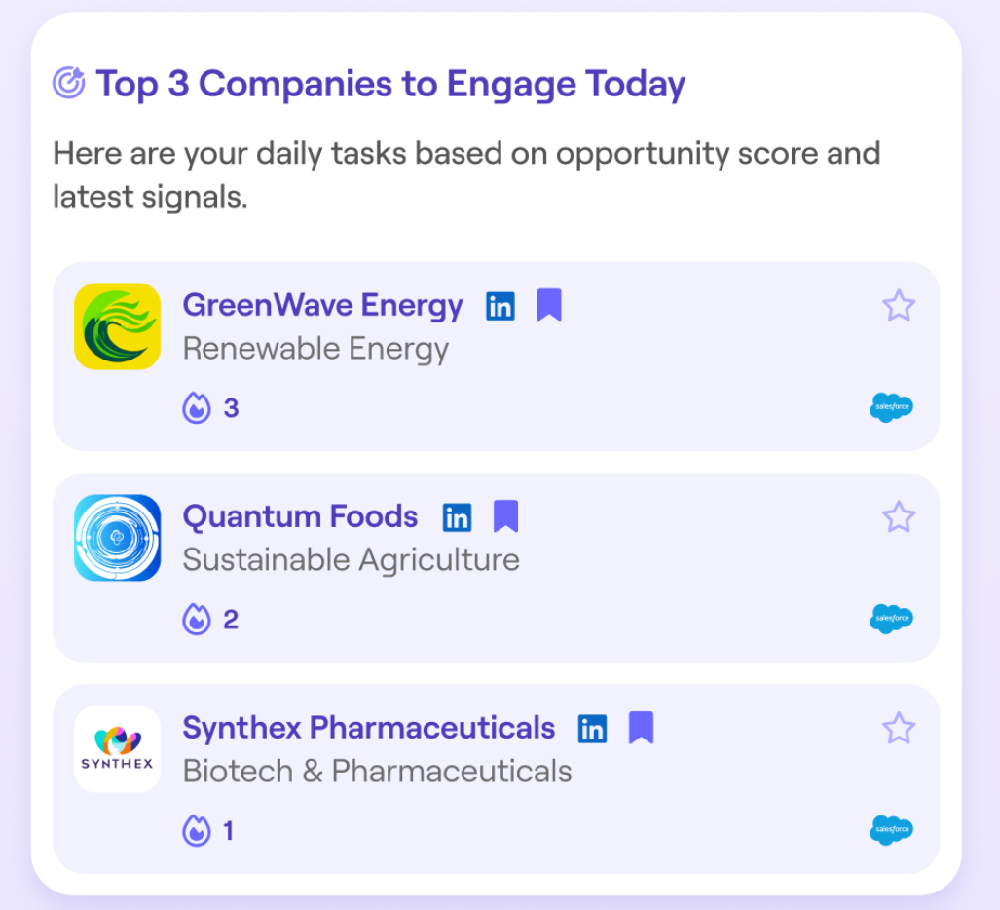Open Quantum Foods' LinkedIn page
This screenshot has width=1000, height=910.
tap(457, 517)
